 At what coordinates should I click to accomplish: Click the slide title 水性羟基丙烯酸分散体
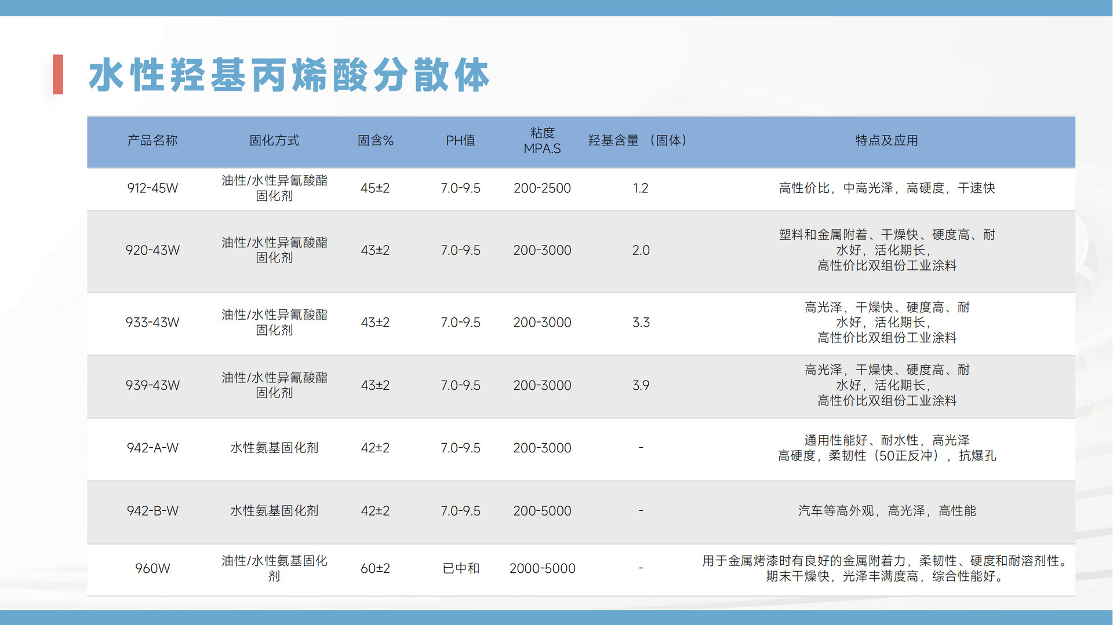(289, 75)
